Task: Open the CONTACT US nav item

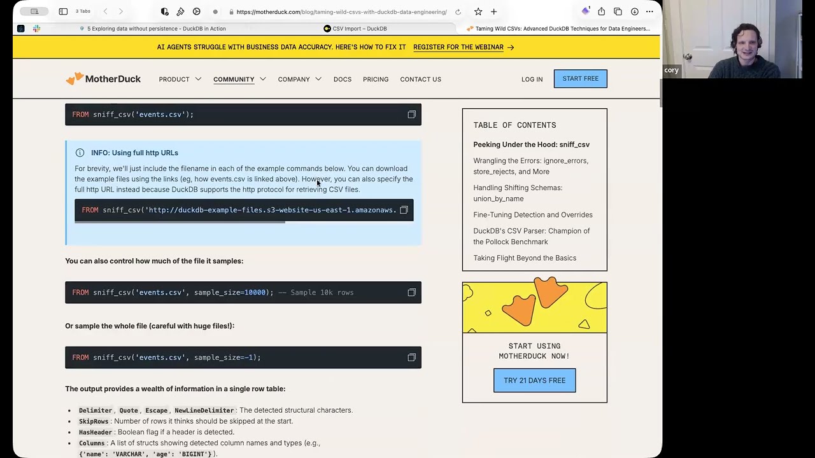Action: pyautogui.click(x=420, y=80)
